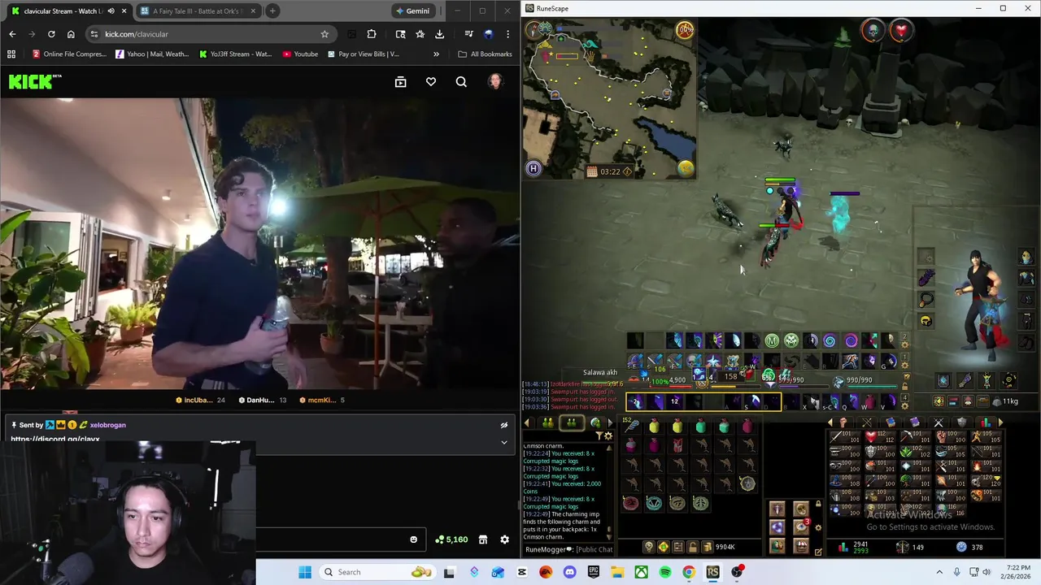Image resolution: width=1041 pixels, height=585 pixels.
Task: Open the Pay or View Bills bookmark
Action: click(x=363, y=54)
